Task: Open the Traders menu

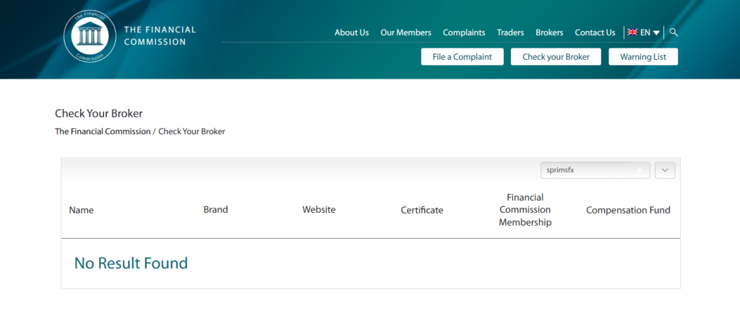Action: pos(510,32)
